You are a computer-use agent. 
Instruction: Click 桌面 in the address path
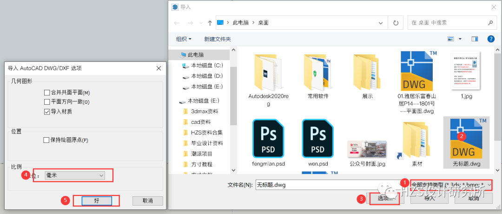pyautogui.click(x=263, y=23)
